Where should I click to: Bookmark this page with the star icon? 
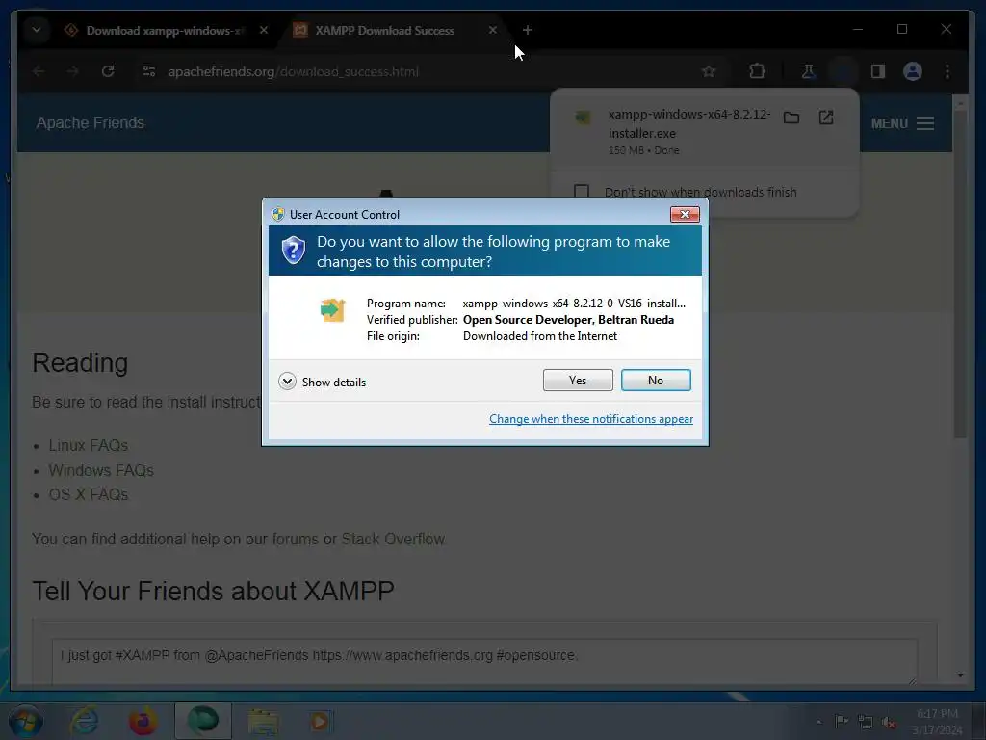(709, 71)
